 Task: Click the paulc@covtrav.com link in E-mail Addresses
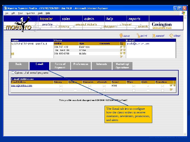(x=22, y=86)
